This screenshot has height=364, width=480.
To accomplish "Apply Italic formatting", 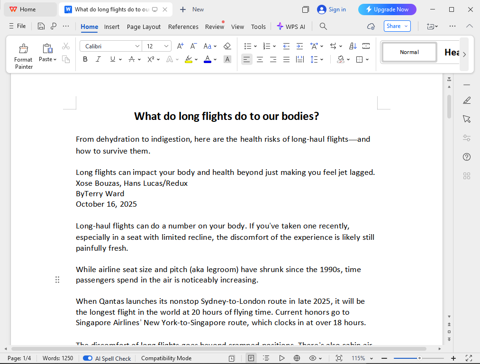I will 98,59.
